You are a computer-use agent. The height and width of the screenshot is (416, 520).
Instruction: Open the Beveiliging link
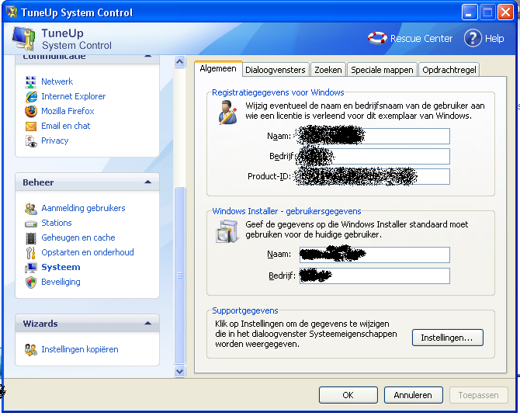coord(61,282)
